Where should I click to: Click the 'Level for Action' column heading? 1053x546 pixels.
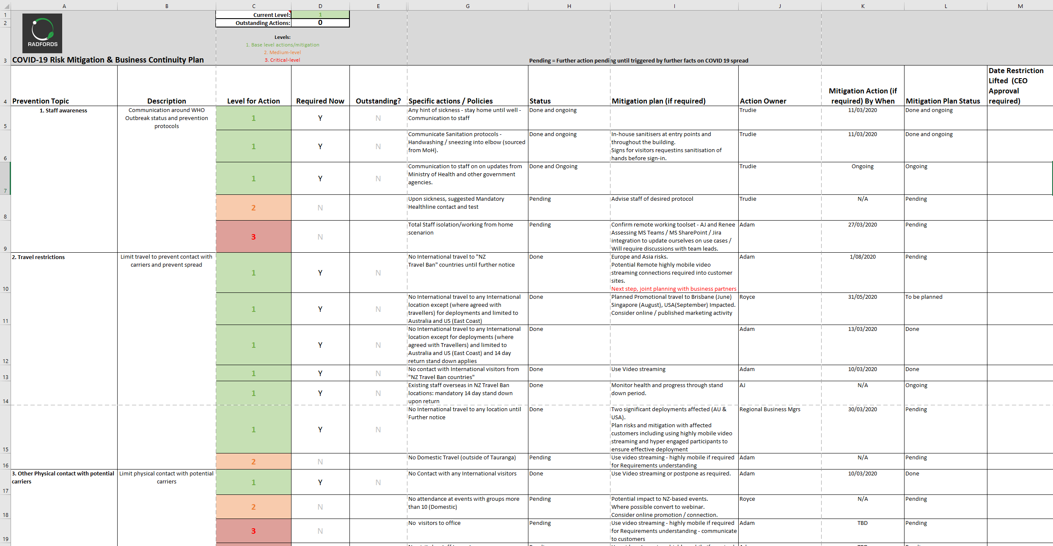point(253,101)
